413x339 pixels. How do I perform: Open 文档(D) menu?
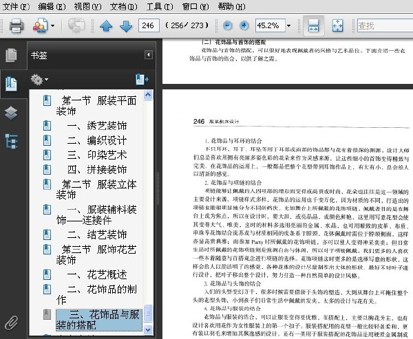[123, 6]
